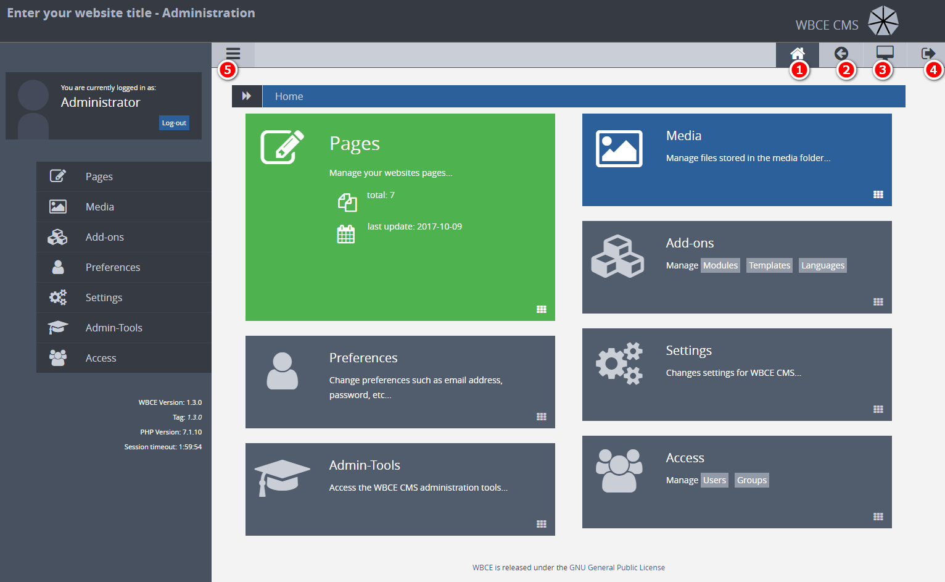Click the Settings gears icon in sidebar
Image resolution: width=945 pixels, height=582 pixels.
pyautogui.click(x=58, y=297)
